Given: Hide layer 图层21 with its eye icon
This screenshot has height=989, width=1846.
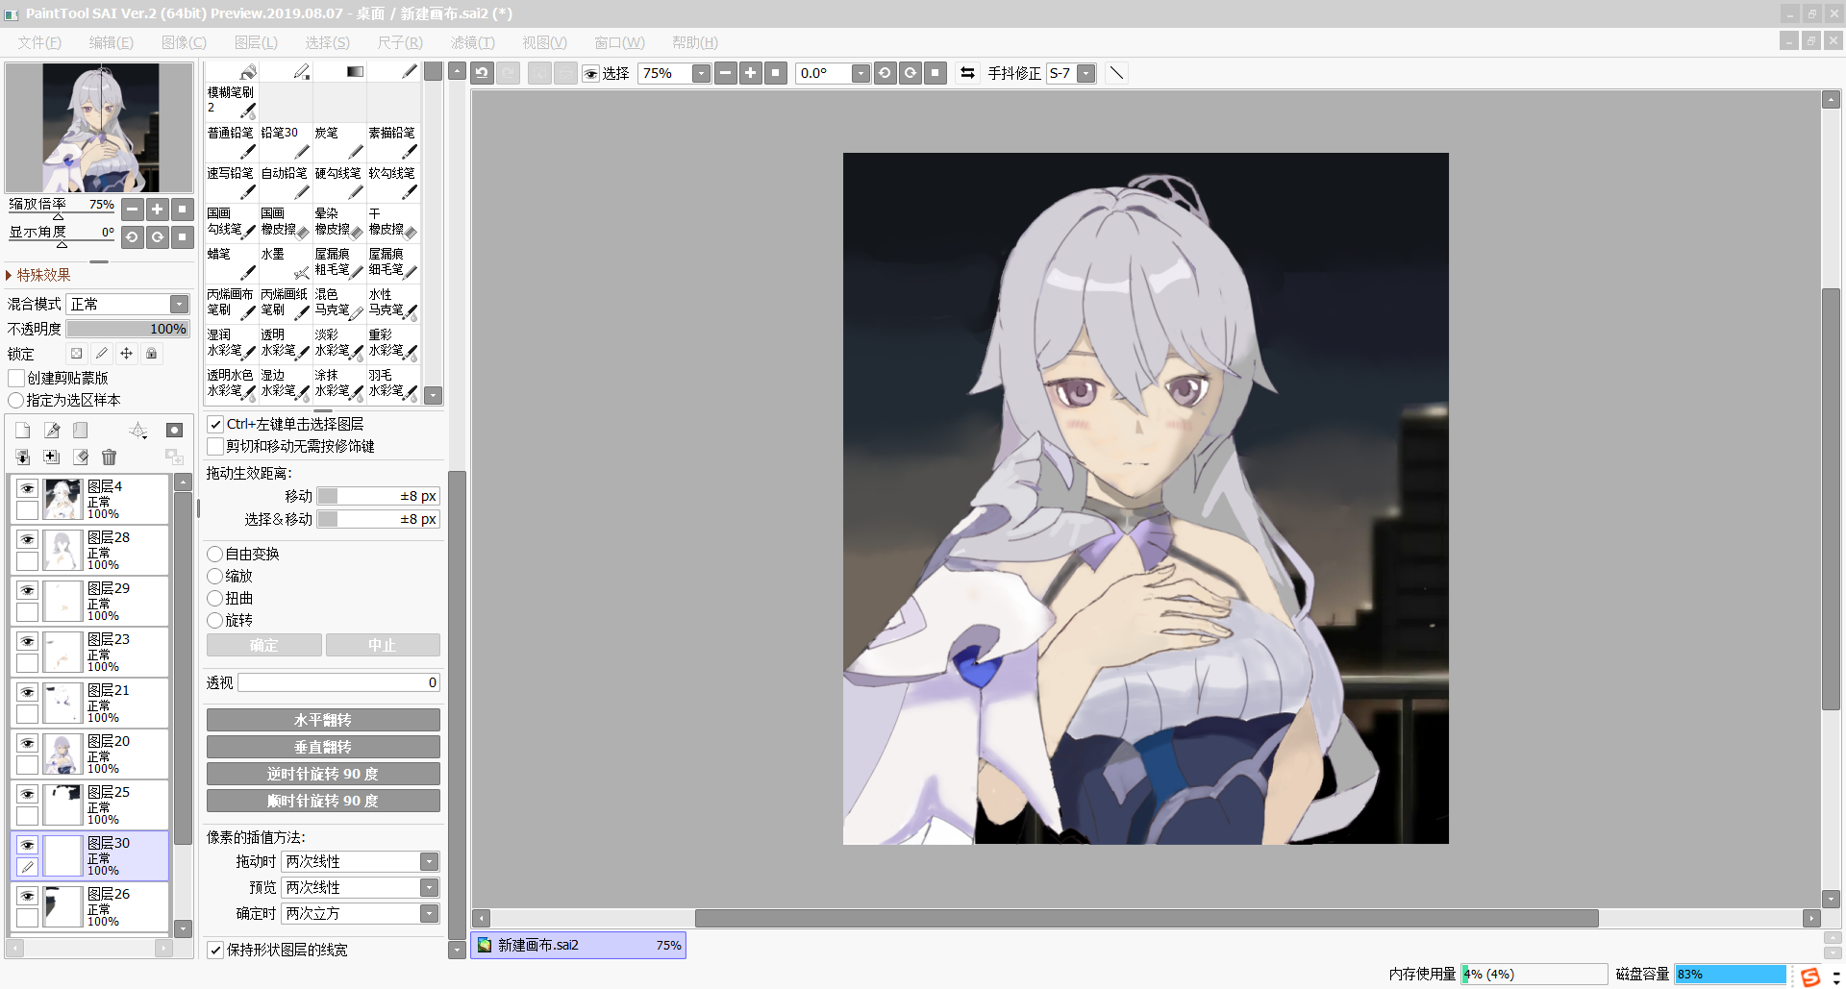Looking at the screenshot, I should coord(27,692).
